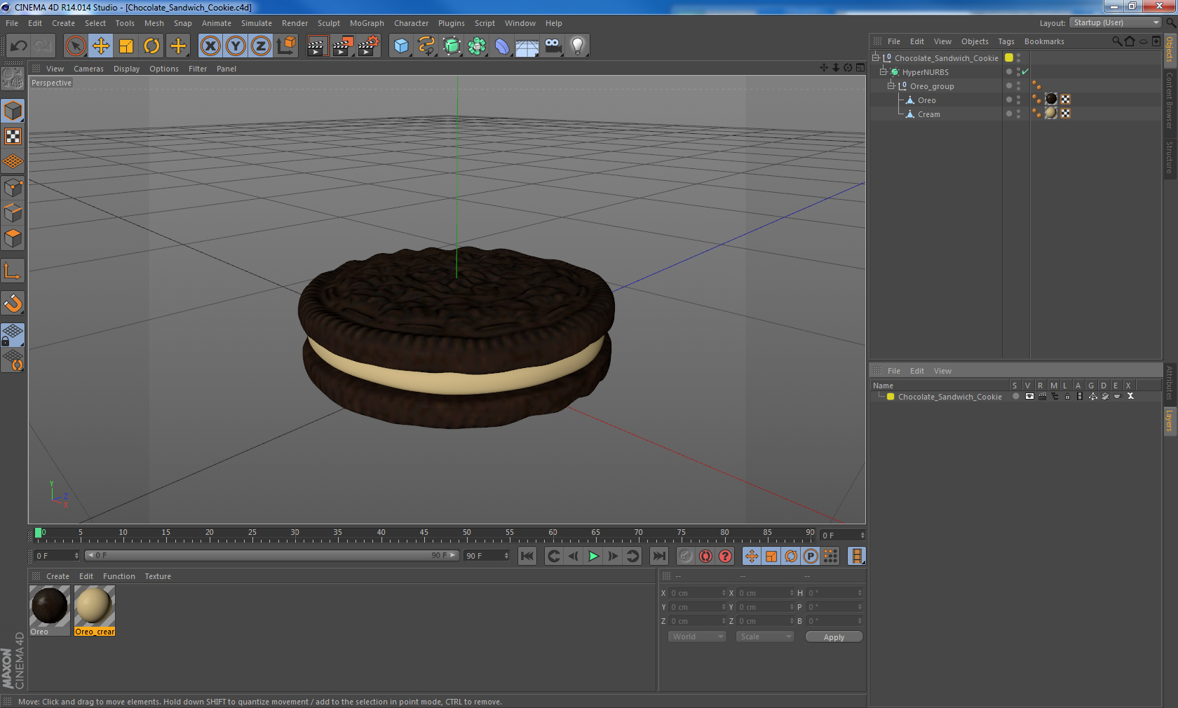Select the Oreo material thumbnail

pyautogui.click(x=50, y=606)
